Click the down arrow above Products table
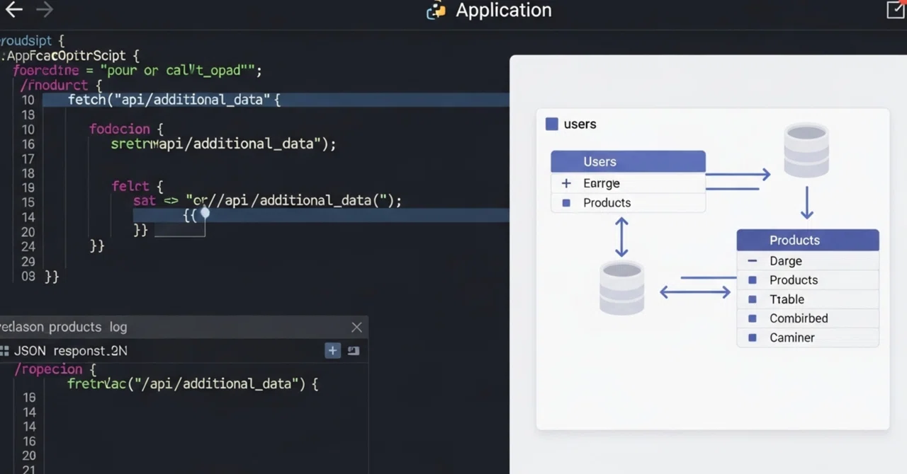 coord(806,203)
